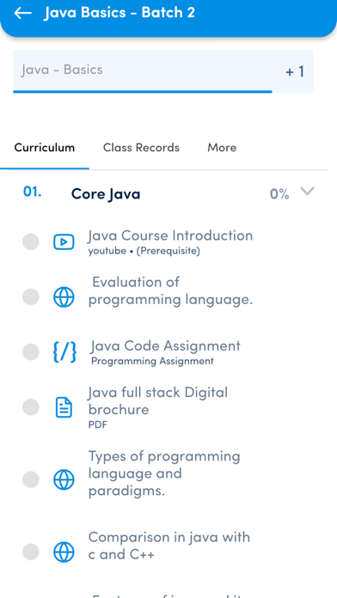Switch to the Class Records tab
The height and width of the screenshot is (598, 337).
(141, 148)
